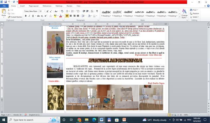Viewport: 210px width, 123px height.
Task: Open the Font Color picker arrow
Action: click(63, 16)
